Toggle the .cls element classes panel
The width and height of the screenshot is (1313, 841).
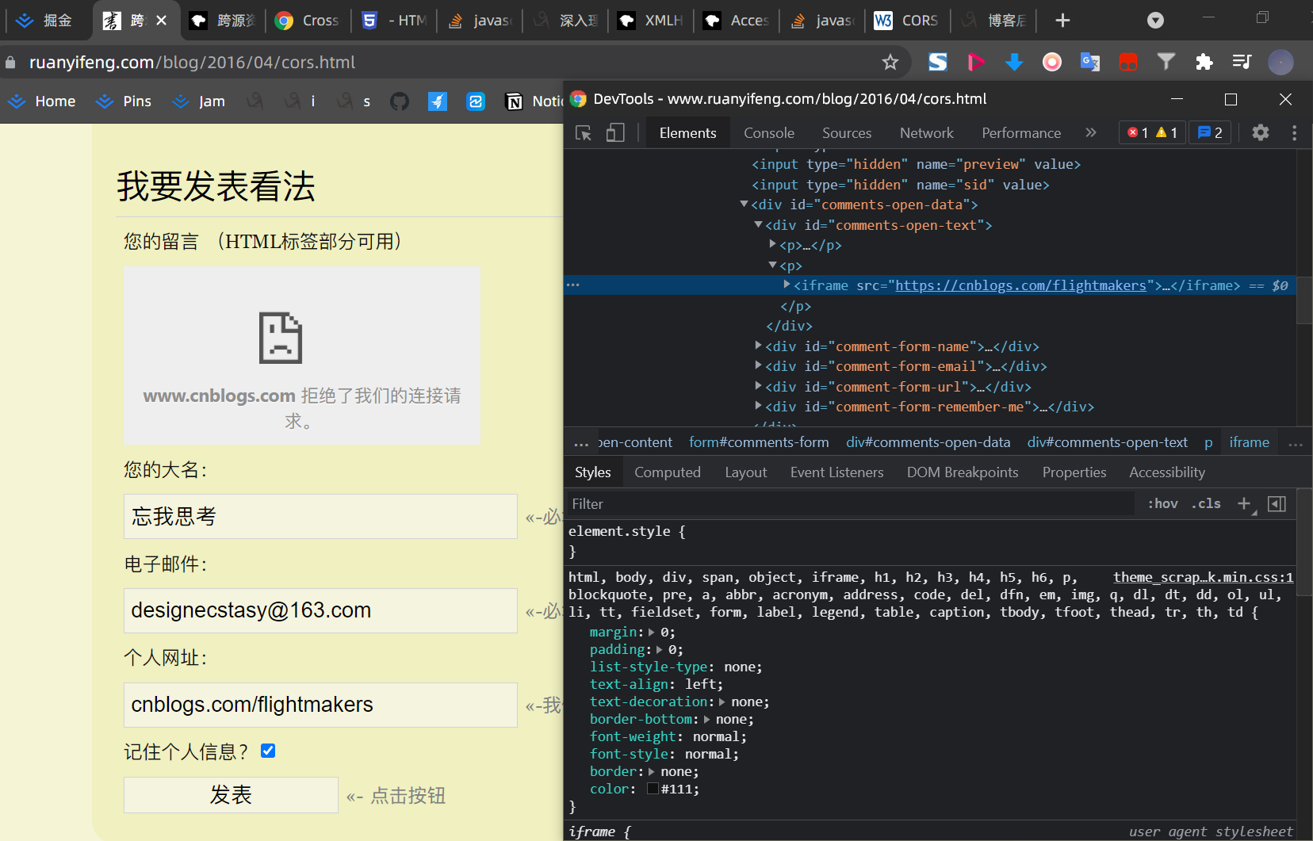click(1205, 504)
